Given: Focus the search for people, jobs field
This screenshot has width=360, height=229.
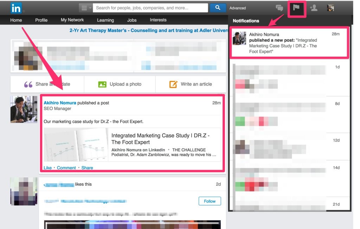Looking at the screenshot, I should click(150, 8).
